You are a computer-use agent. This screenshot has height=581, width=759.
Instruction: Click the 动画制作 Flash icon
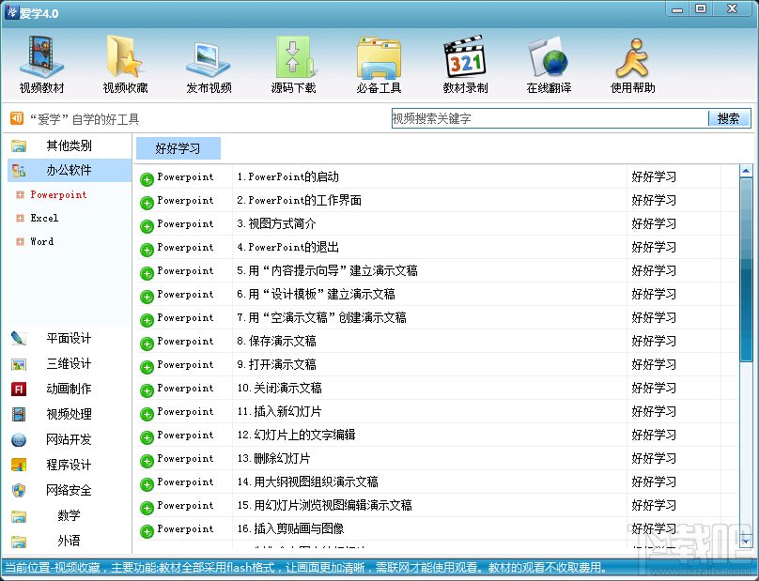coord(19,389)
